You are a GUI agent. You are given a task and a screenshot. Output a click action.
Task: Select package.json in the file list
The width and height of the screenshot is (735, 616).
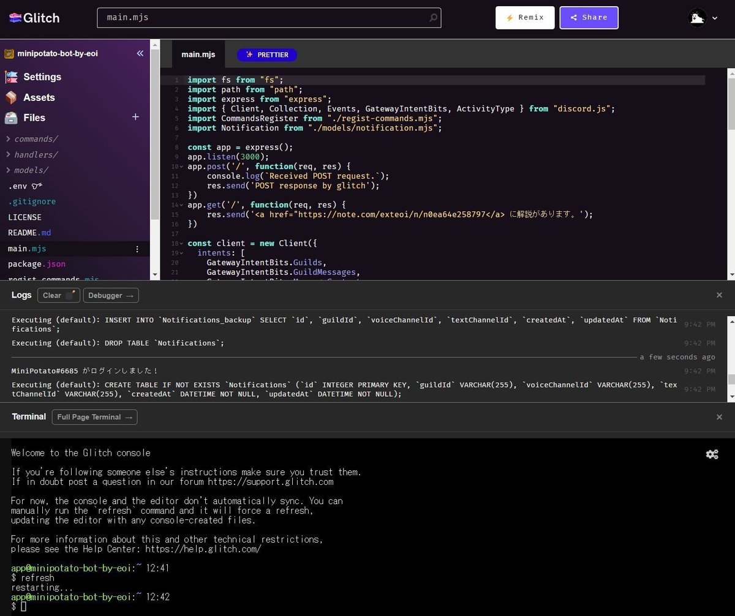click(x=36, y=263)
